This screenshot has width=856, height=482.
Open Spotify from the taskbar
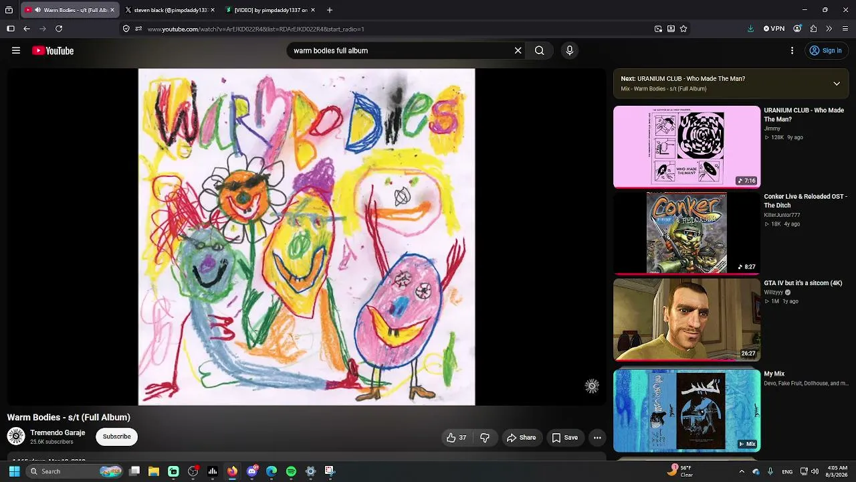[x=291, y=471]
